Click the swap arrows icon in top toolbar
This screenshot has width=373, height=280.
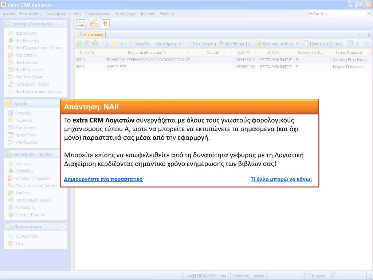pyautogui.click(x=81, y=24)
